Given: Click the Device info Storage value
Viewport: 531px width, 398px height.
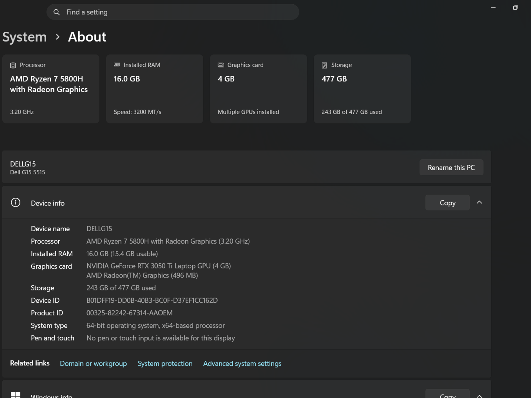Looking at the screenshot, I should point(121,288).
